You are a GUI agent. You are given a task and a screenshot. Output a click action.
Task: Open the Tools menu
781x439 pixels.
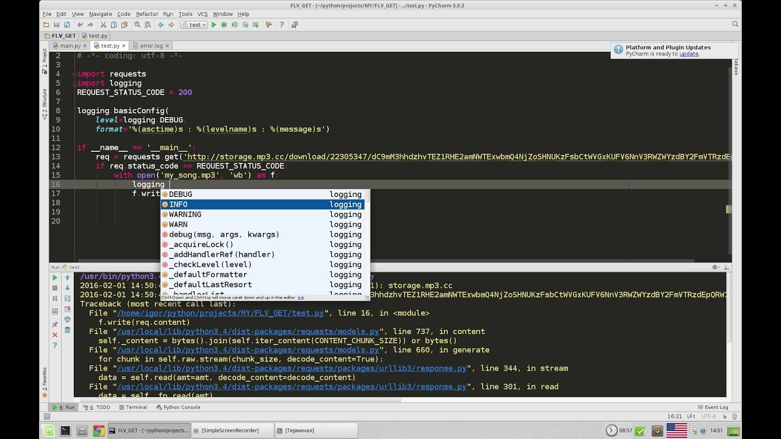185,14
